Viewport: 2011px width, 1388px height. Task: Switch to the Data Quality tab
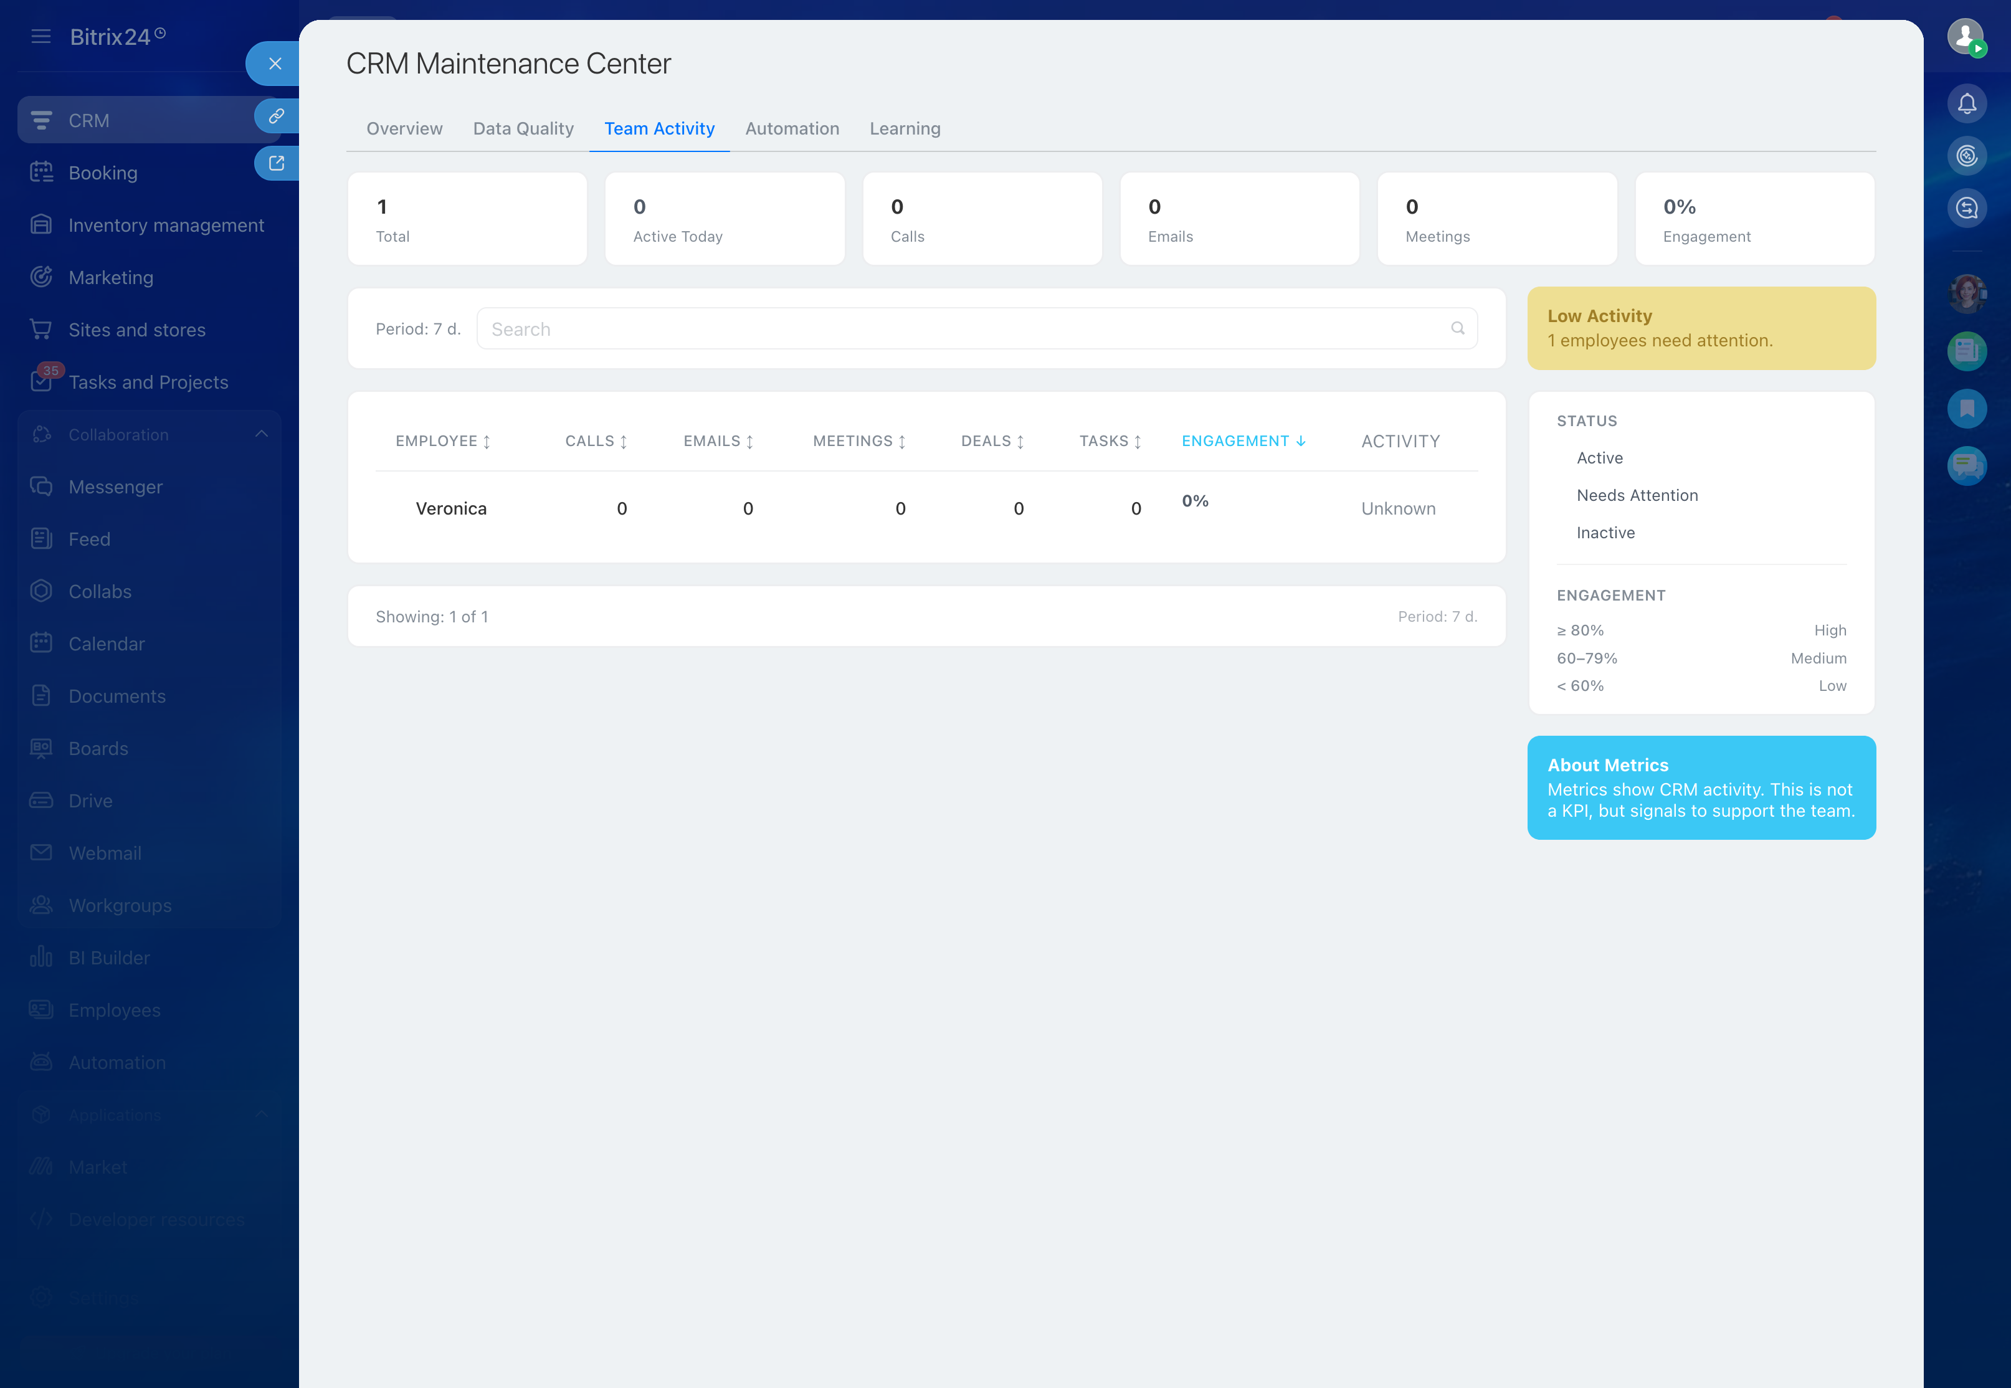coord(523,129)
